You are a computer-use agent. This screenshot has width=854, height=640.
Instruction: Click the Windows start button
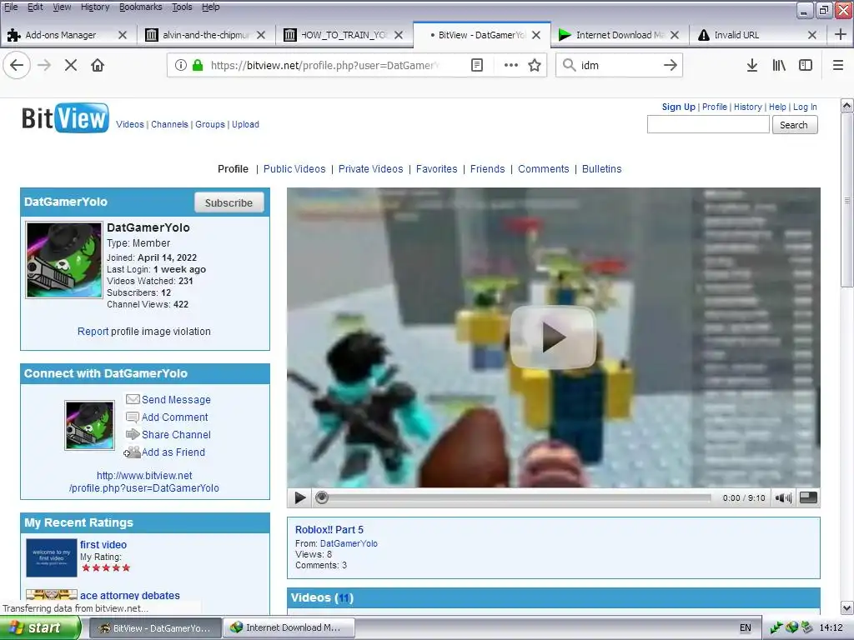[x=40, y=628]
